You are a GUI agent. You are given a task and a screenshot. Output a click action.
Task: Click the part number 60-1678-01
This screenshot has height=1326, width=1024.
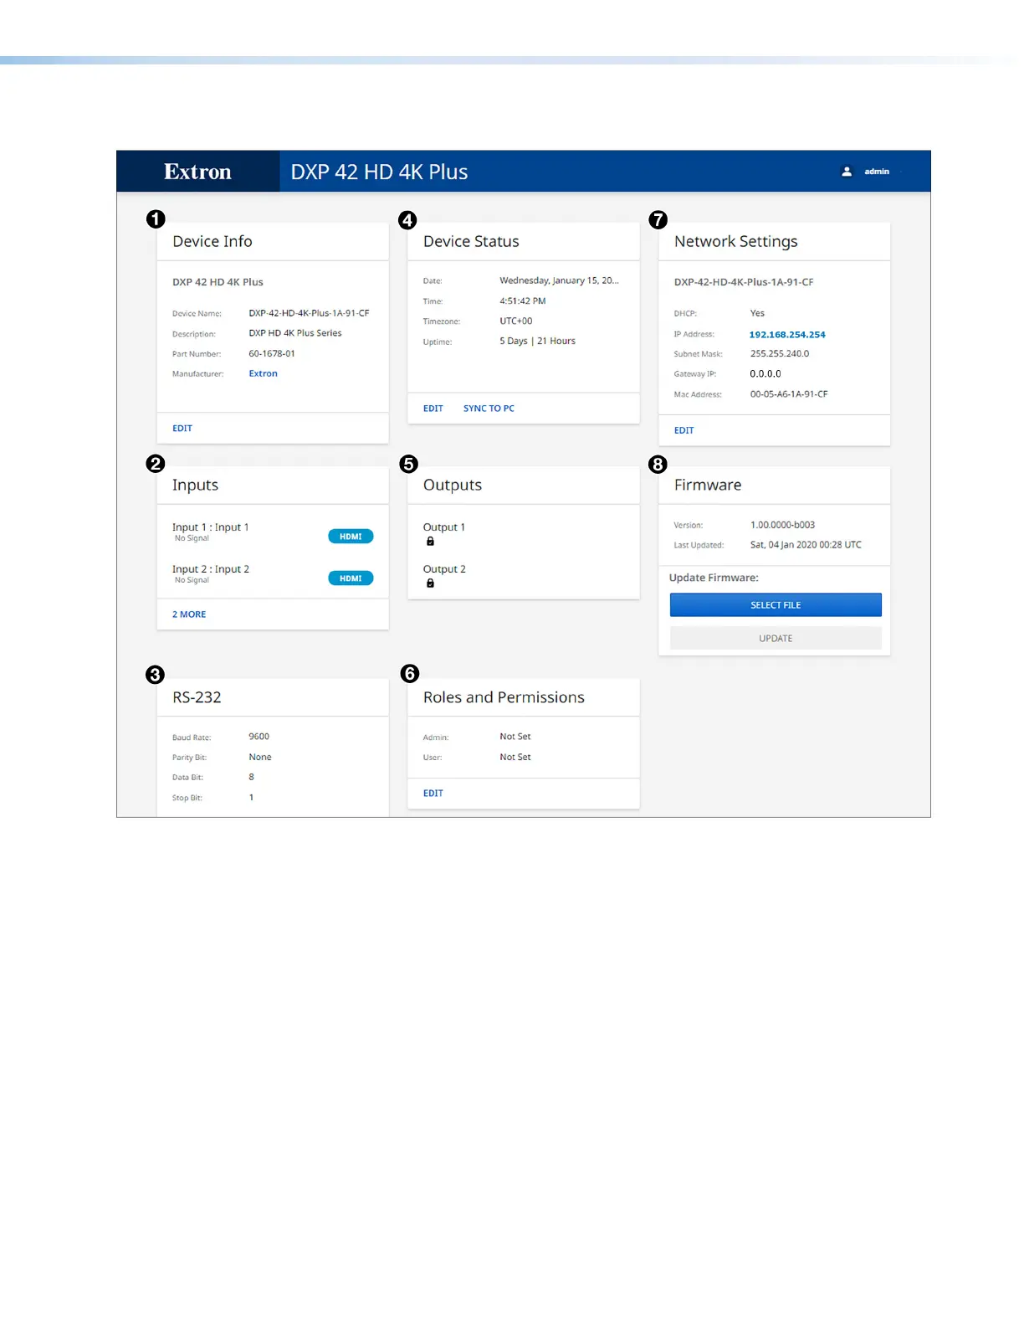click(272, 354)
